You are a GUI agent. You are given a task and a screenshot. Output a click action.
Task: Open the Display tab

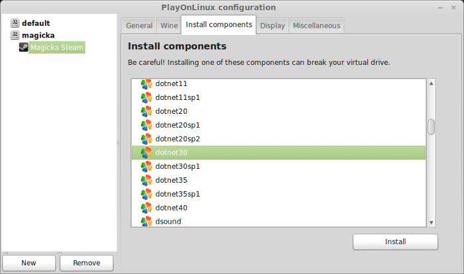click(272, 26)
